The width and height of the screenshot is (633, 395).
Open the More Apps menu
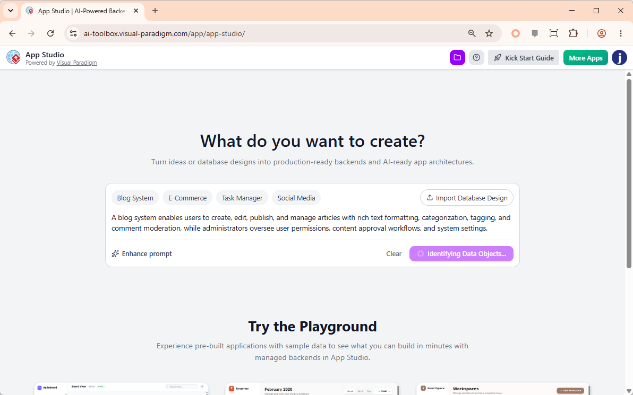point(585,58)
